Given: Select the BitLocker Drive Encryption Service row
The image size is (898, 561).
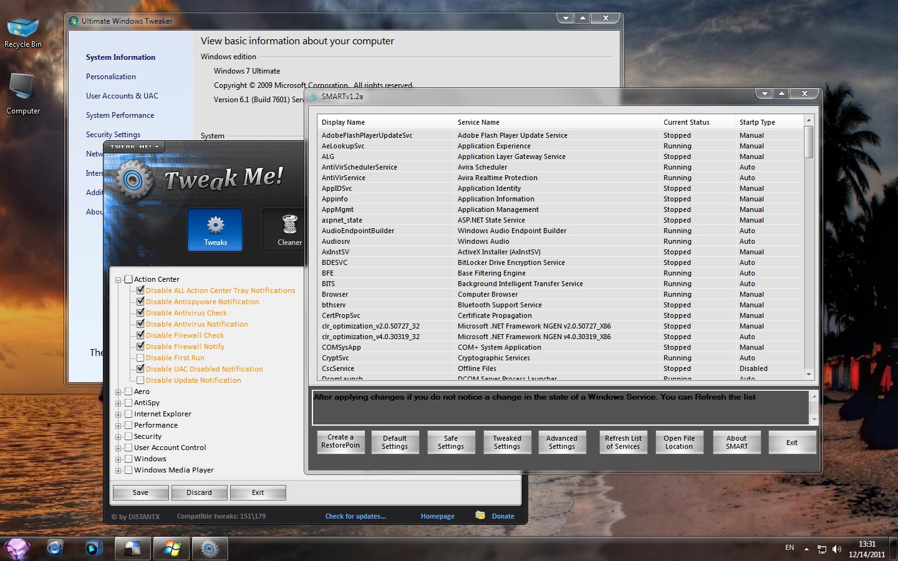Looking at the screenshot, I should 561,262.
